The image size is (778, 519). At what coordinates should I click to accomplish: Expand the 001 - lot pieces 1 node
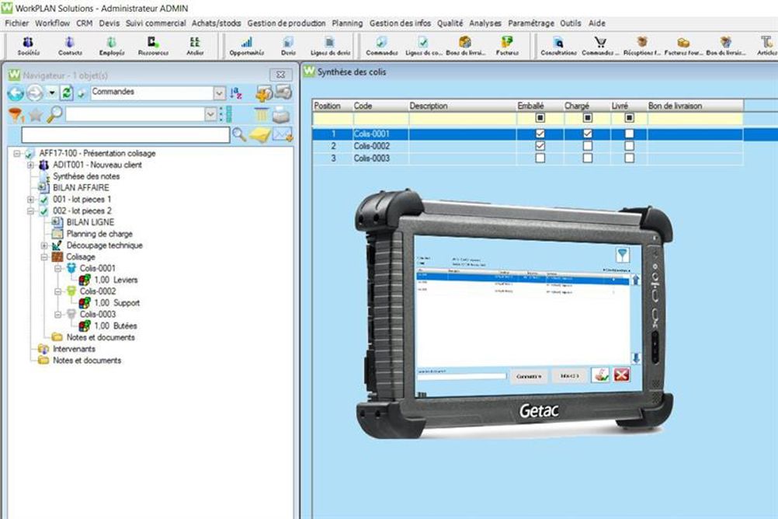31,200
